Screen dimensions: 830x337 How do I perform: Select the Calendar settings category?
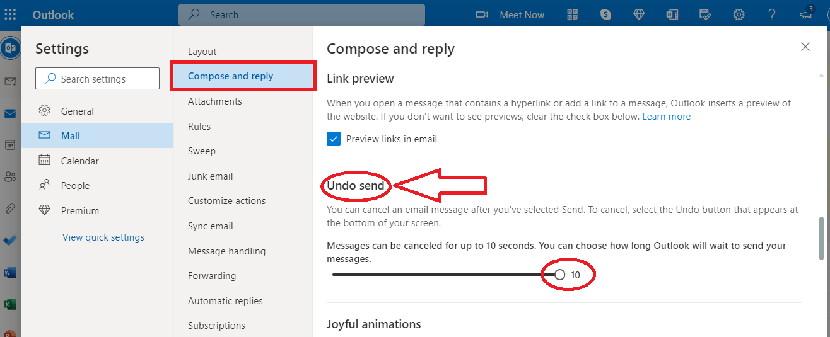(79, 161)
